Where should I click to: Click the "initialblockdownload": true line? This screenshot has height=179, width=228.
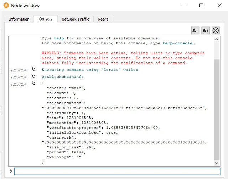(82, 132)
